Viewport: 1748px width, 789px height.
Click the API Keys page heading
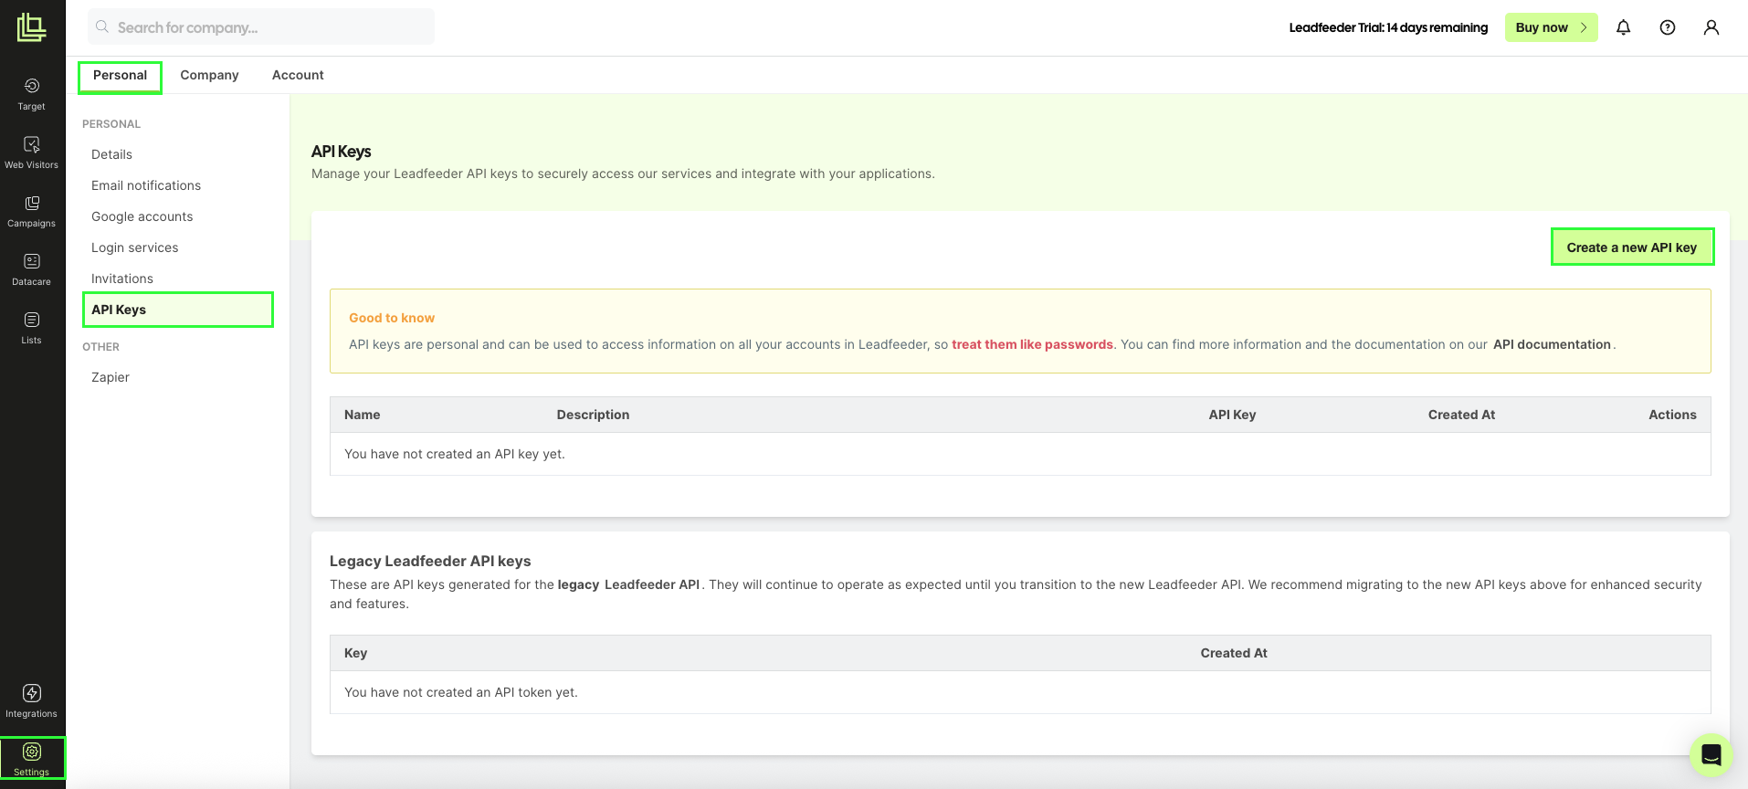pos(342,152)
